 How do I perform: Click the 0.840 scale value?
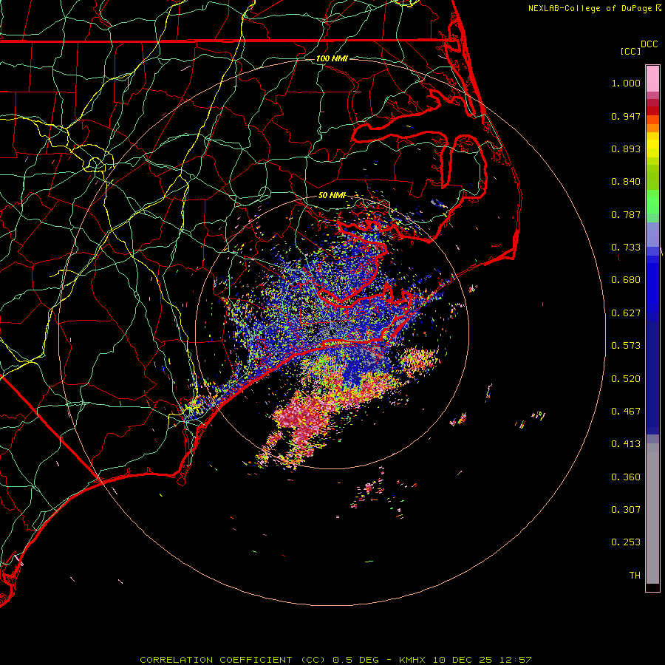pos(626,182)
